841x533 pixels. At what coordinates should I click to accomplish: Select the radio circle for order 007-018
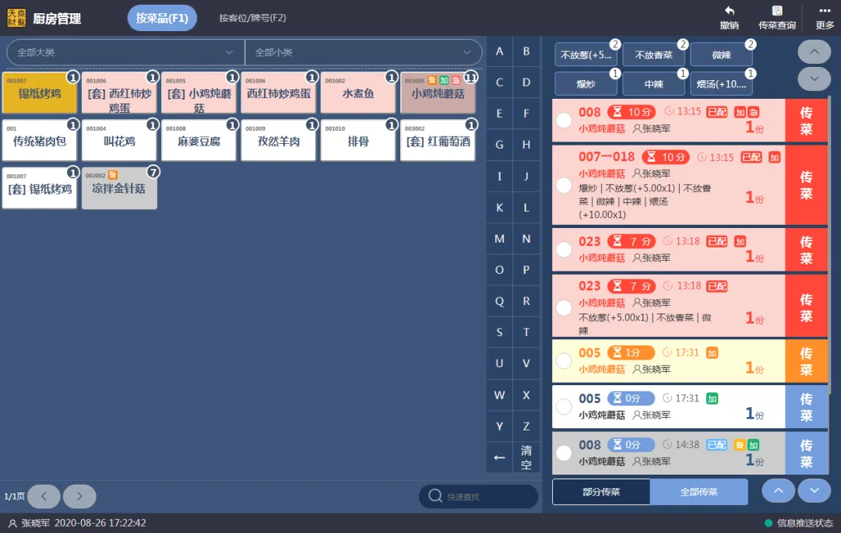[x=564, y=185]
